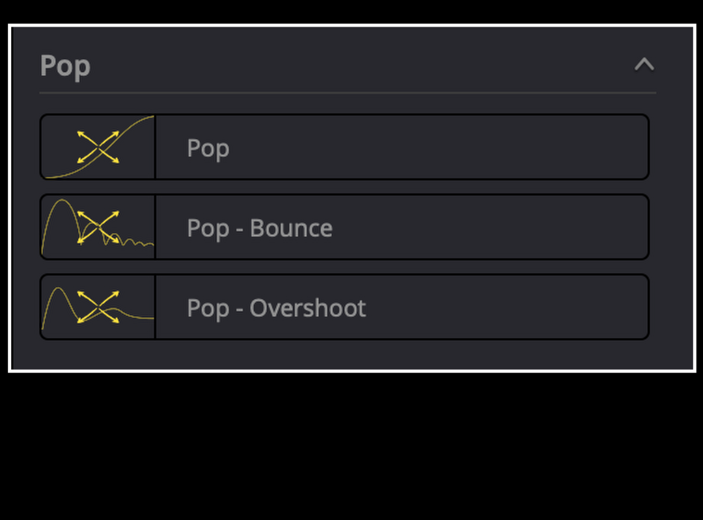The width and height of the screenshot is (703, 520).
Task: Click yellow scale arrows on Overshoot thumbnail
Action: (x=98, y=307)
